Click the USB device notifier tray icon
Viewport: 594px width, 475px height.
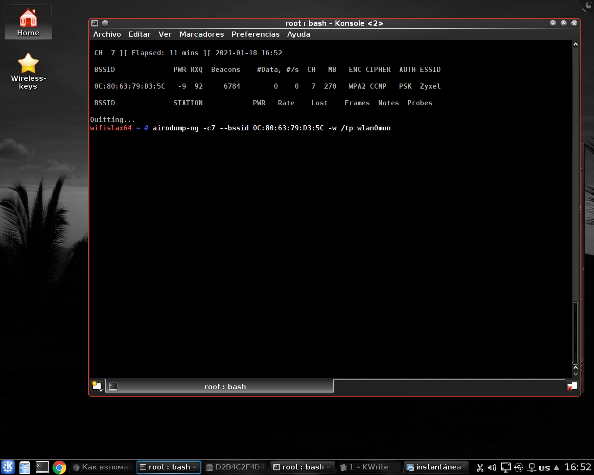(x=519, y=468)
